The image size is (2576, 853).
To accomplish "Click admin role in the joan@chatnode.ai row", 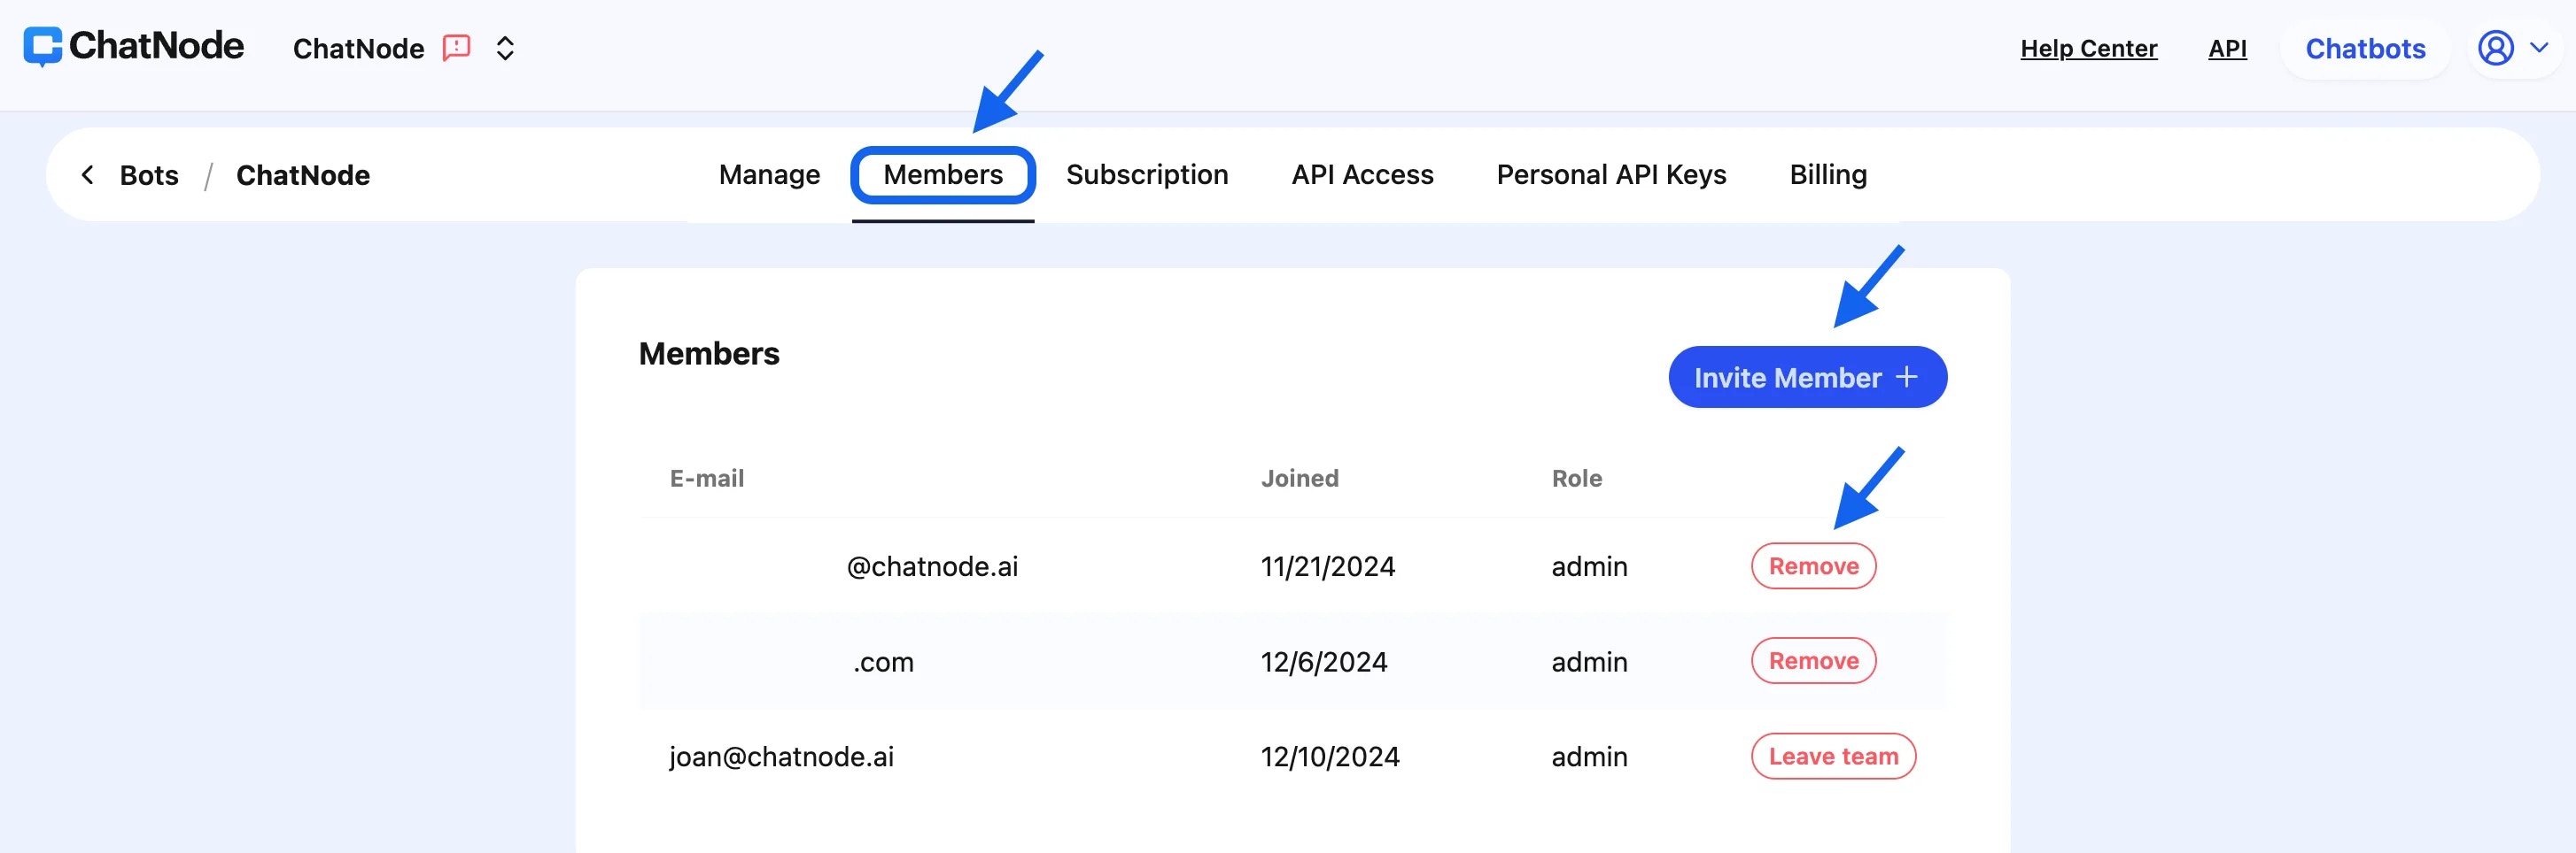I will pyautogui.click(x=1589, y=757).
